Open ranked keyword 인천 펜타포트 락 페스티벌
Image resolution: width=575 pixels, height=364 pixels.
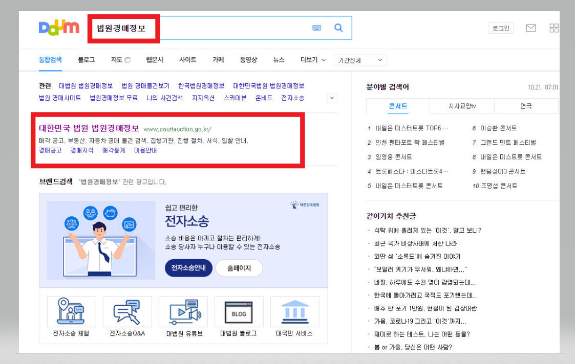pyautogui.click(x=410, y=143)
